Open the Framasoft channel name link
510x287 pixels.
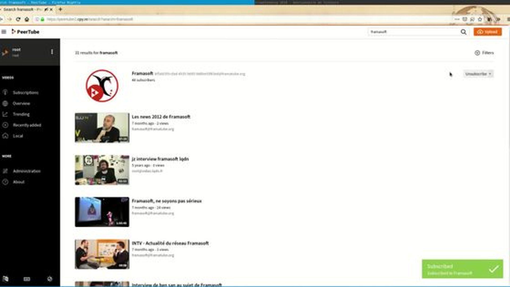[142, 73]
